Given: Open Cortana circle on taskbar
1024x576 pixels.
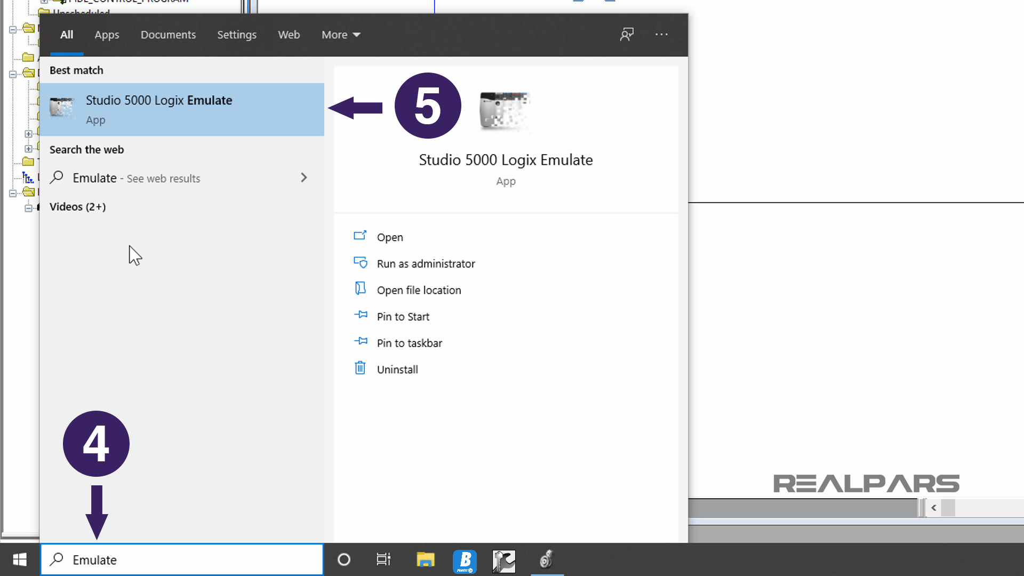Looking at the screenshot, I should (344, 559).
